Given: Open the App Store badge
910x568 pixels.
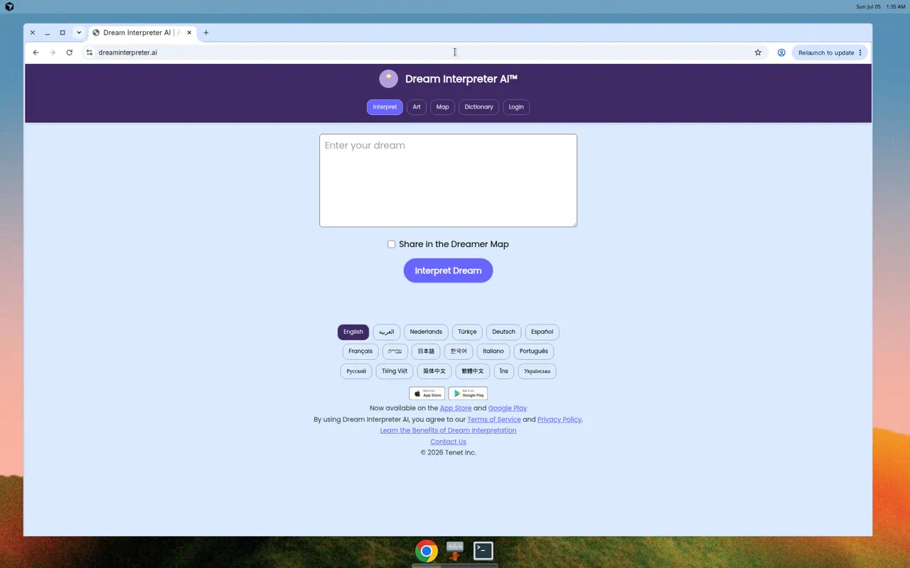Looking at the screenshot, I should pos(427,393).
